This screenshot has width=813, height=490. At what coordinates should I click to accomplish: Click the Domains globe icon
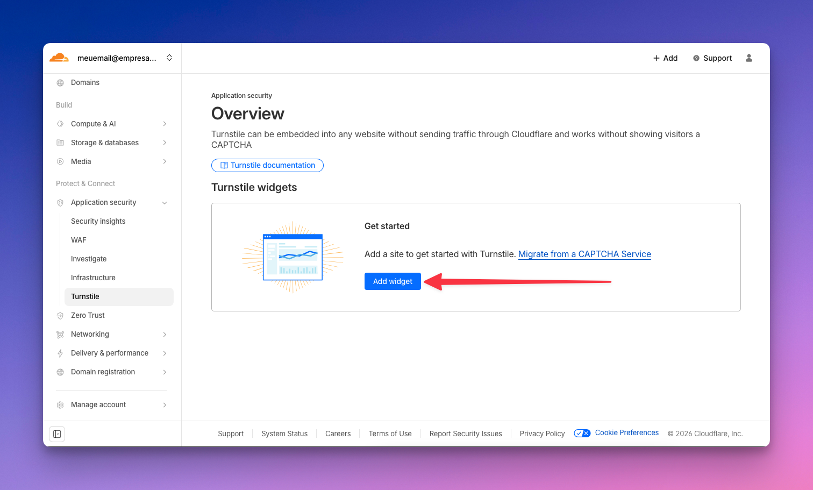click(60, 83)
